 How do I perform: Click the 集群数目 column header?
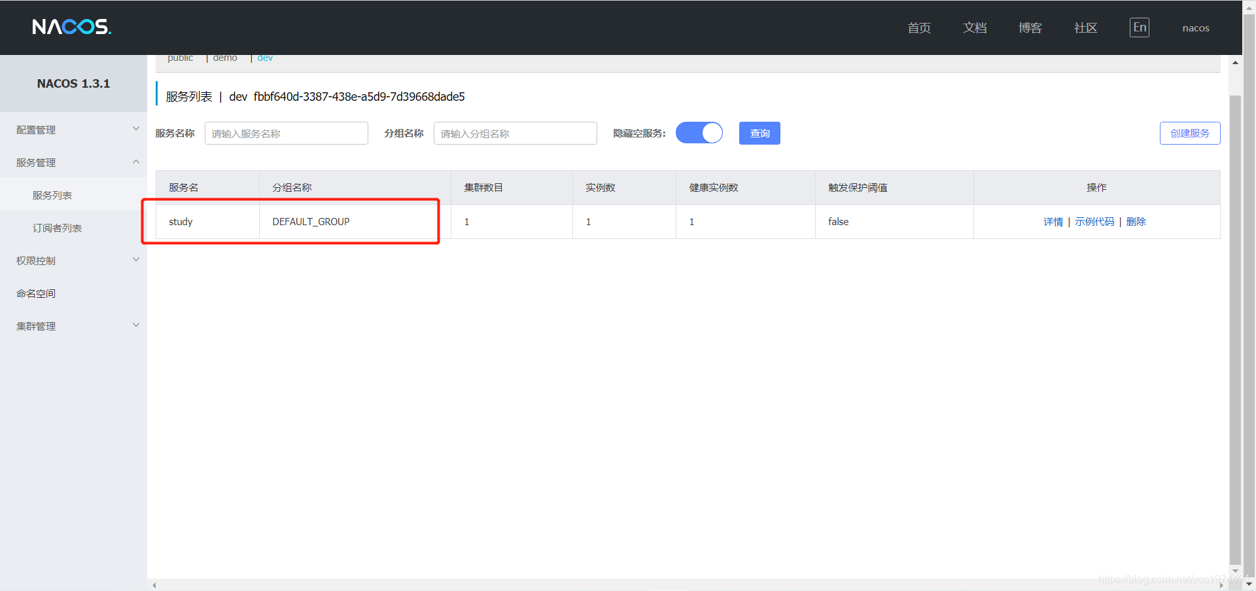[x=512, y=188]
